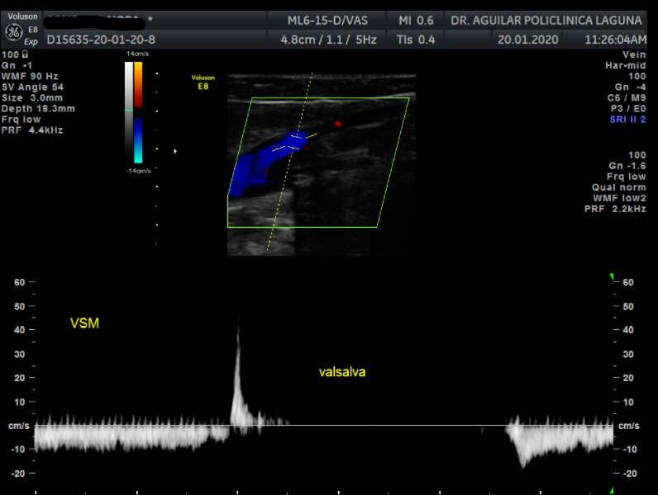Click the VSM annotation label

[x=84, y=323]
